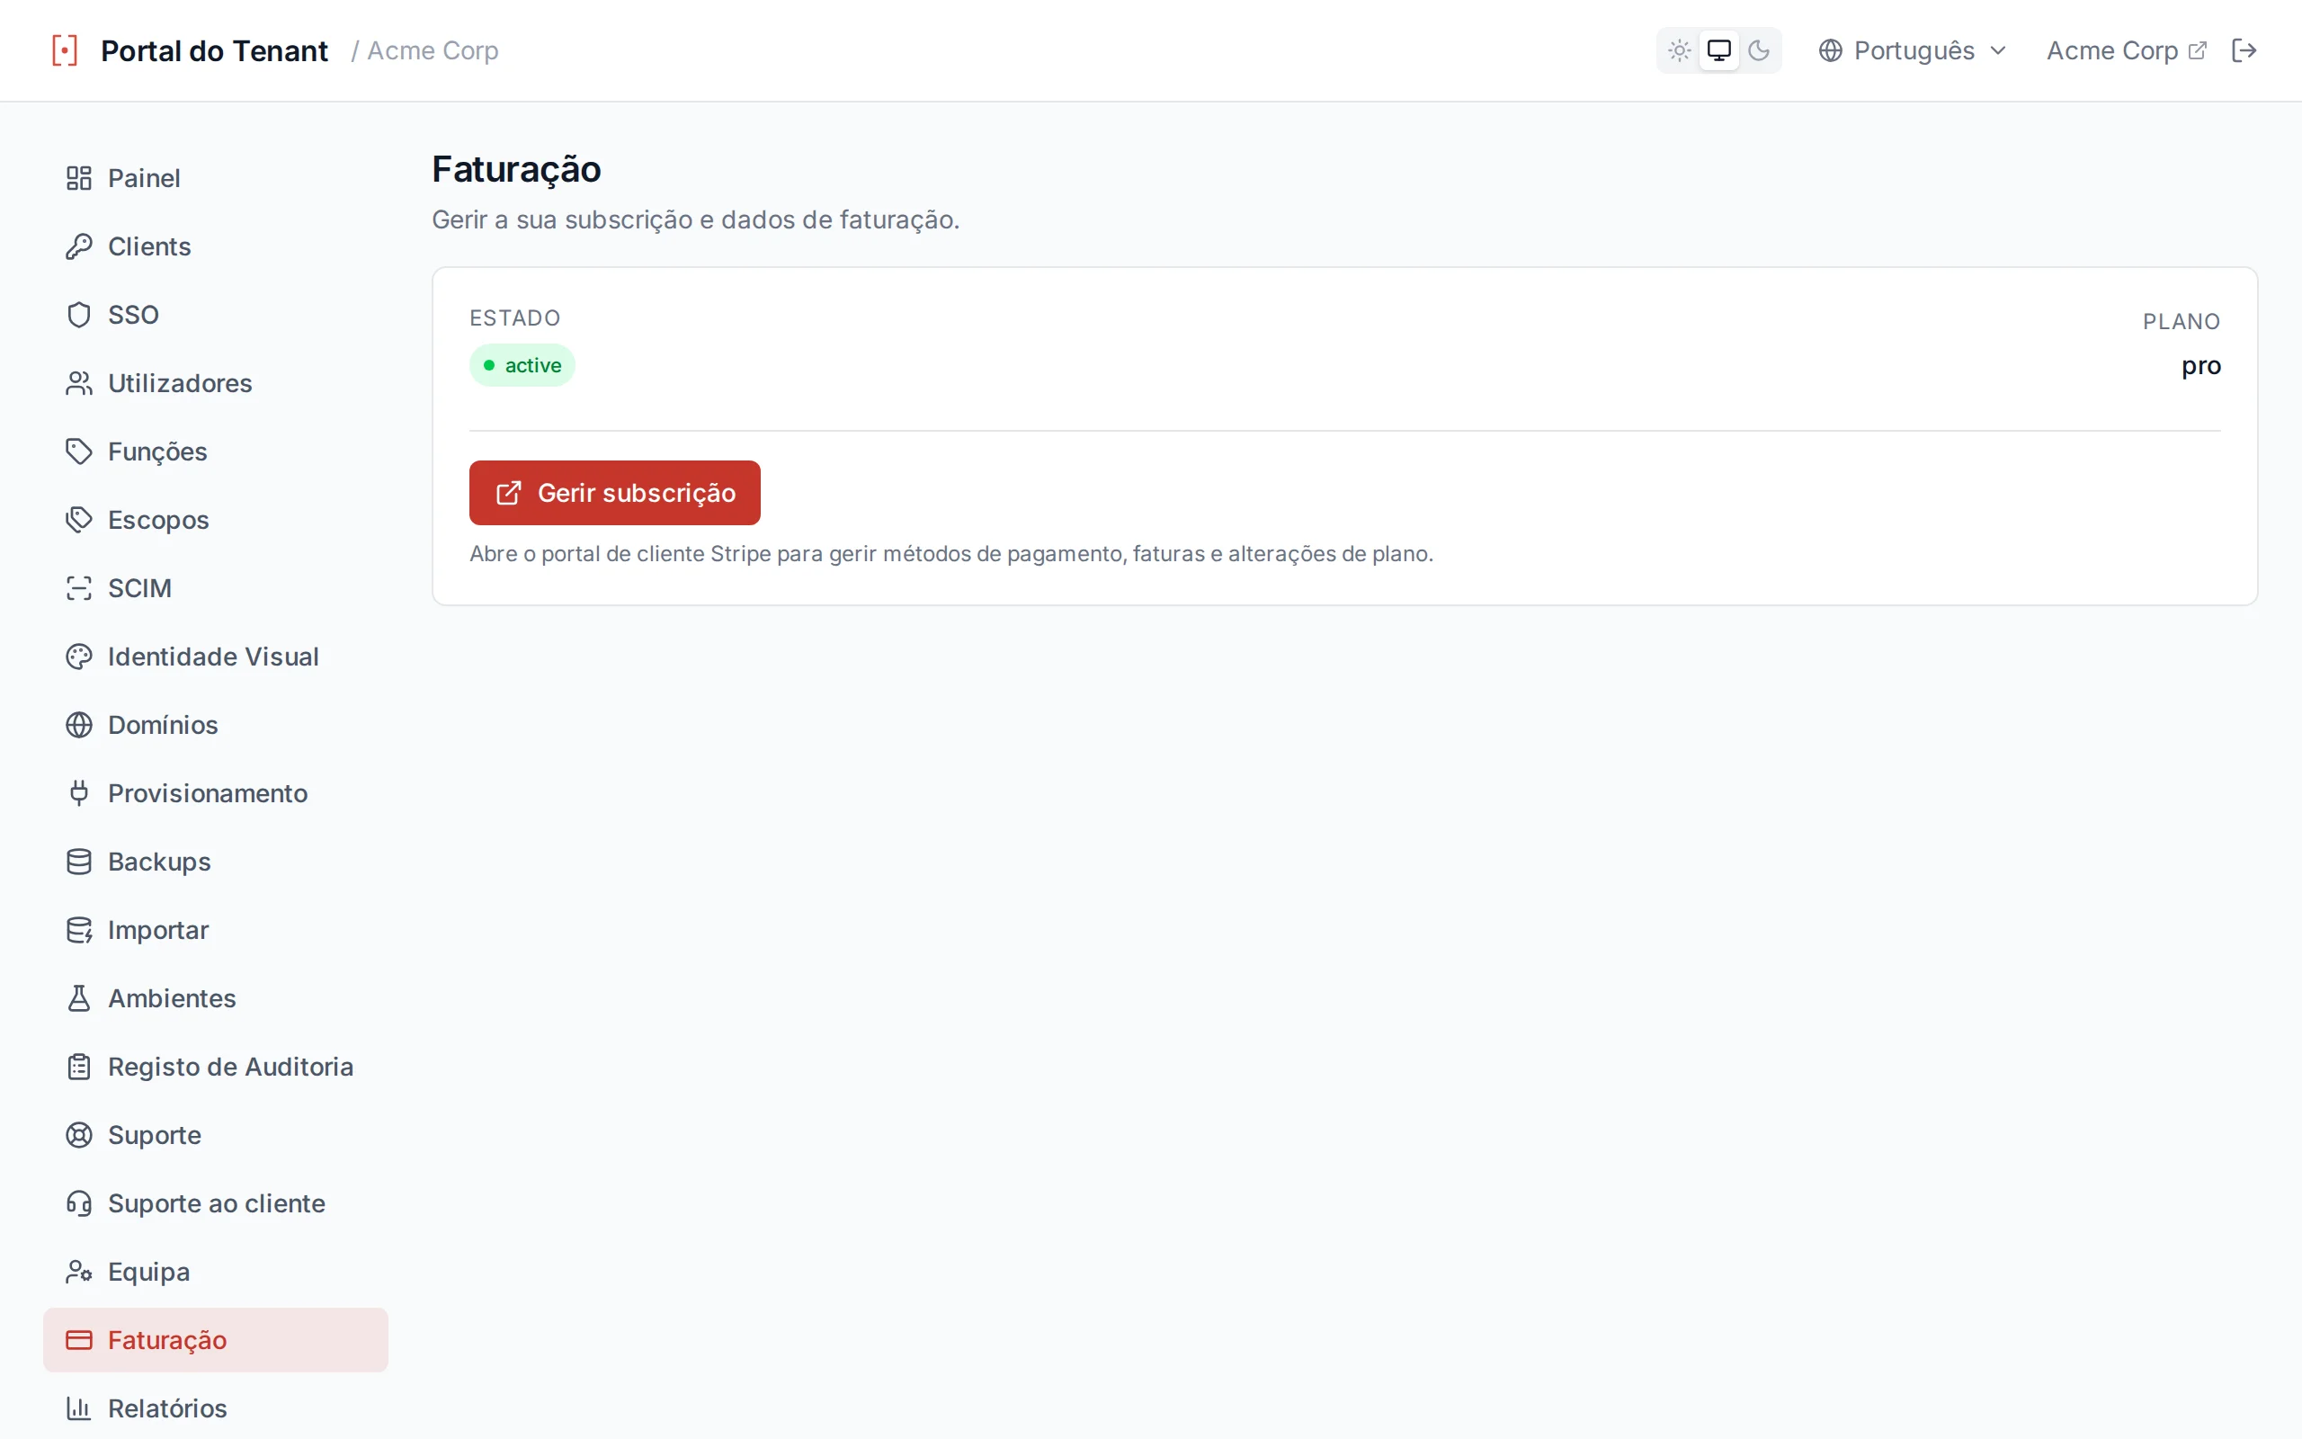Switch to light theme sun toggle
2302x1439 pixels.
1679,50
